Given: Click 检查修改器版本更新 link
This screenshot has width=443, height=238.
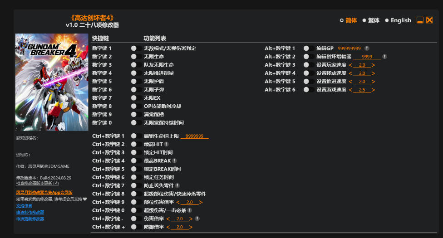Looking at the screenshot, I should click(x=37, y=183).
